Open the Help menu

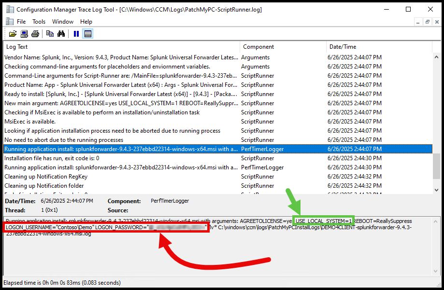(x=86, y=21)
